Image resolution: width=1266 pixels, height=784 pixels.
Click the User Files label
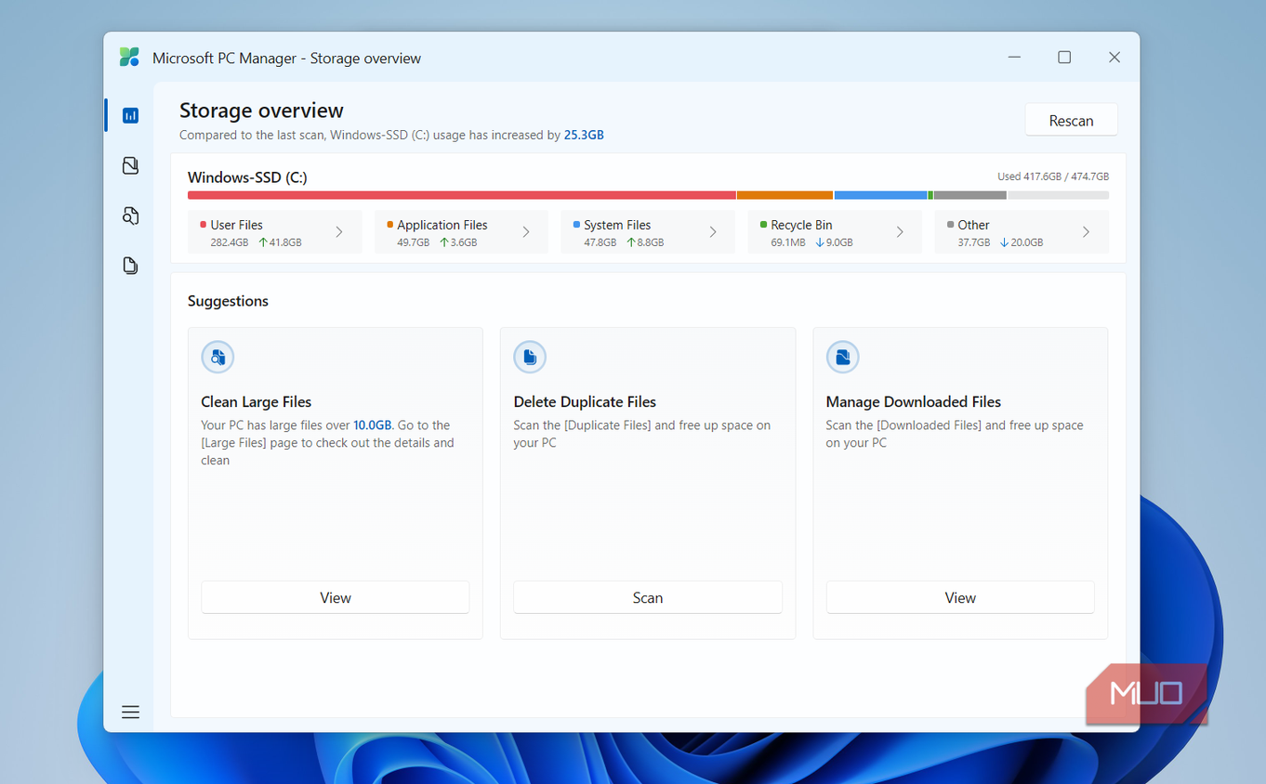pyautogui.click(x=237, y=225)
